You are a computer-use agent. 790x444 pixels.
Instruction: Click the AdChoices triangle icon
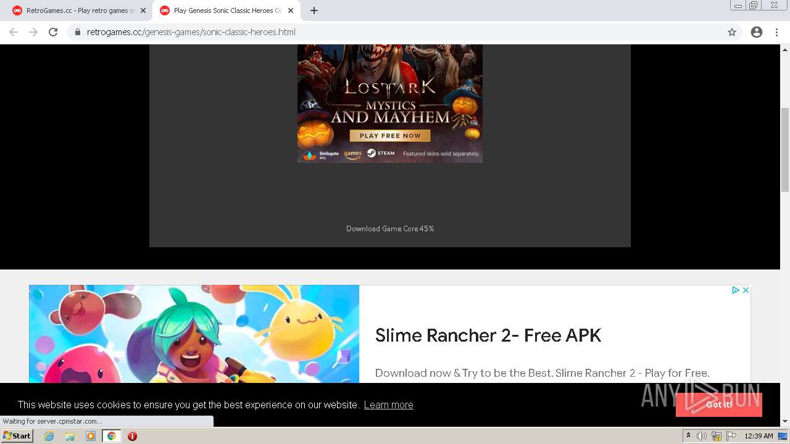click(x=736, y=290)
